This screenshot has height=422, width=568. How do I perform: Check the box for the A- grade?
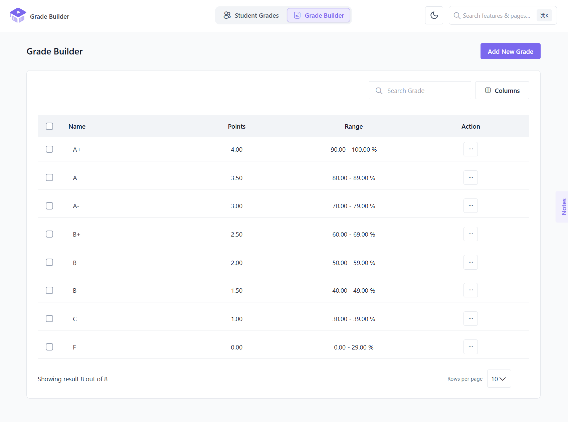pyautogui.click(x=49, y=206)
